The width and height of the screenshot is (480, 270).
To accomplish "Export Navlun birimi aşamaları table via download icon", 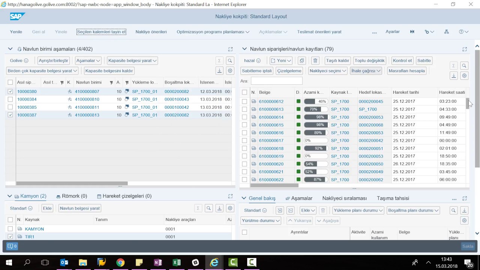I will tap(220, 70).
